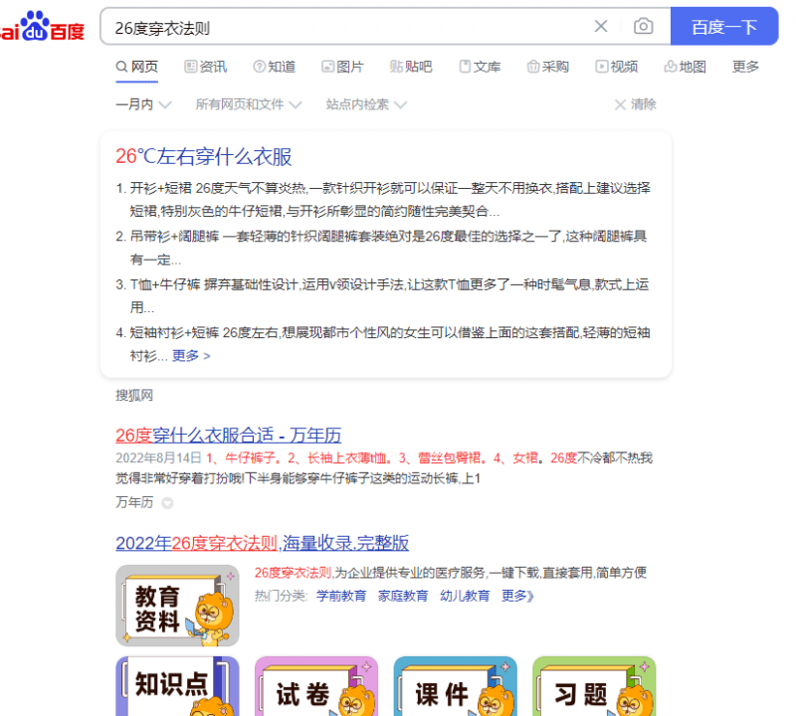This screenshot has height=716, width=796.
Task: Open the 所有网页和文件 file type dropdown
Action: (x=240, y=103)
